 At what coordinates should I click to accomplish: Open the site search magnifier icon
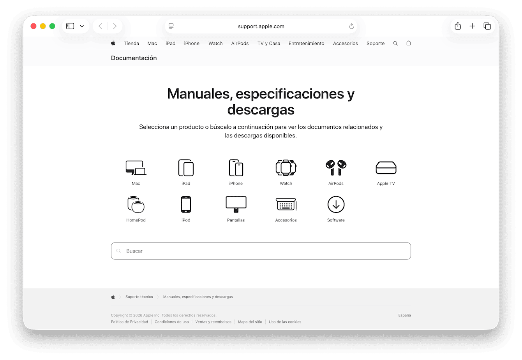coord(395,43)
